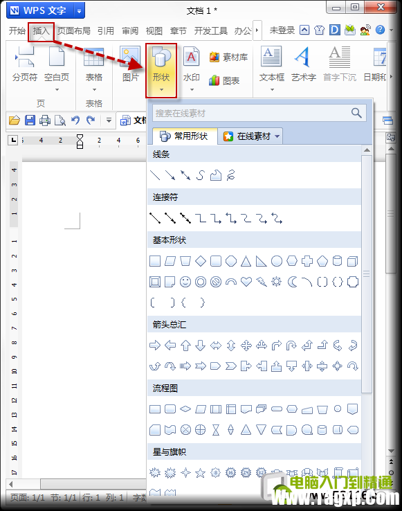Click the 未登录 login link
This screenshot has height=511, width=402.
tap(282, 30)
